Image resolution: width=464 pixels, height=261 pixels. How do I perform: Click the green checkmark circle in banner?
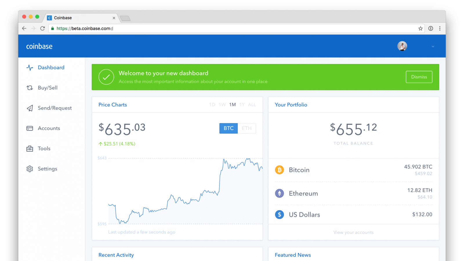[106, 77]
